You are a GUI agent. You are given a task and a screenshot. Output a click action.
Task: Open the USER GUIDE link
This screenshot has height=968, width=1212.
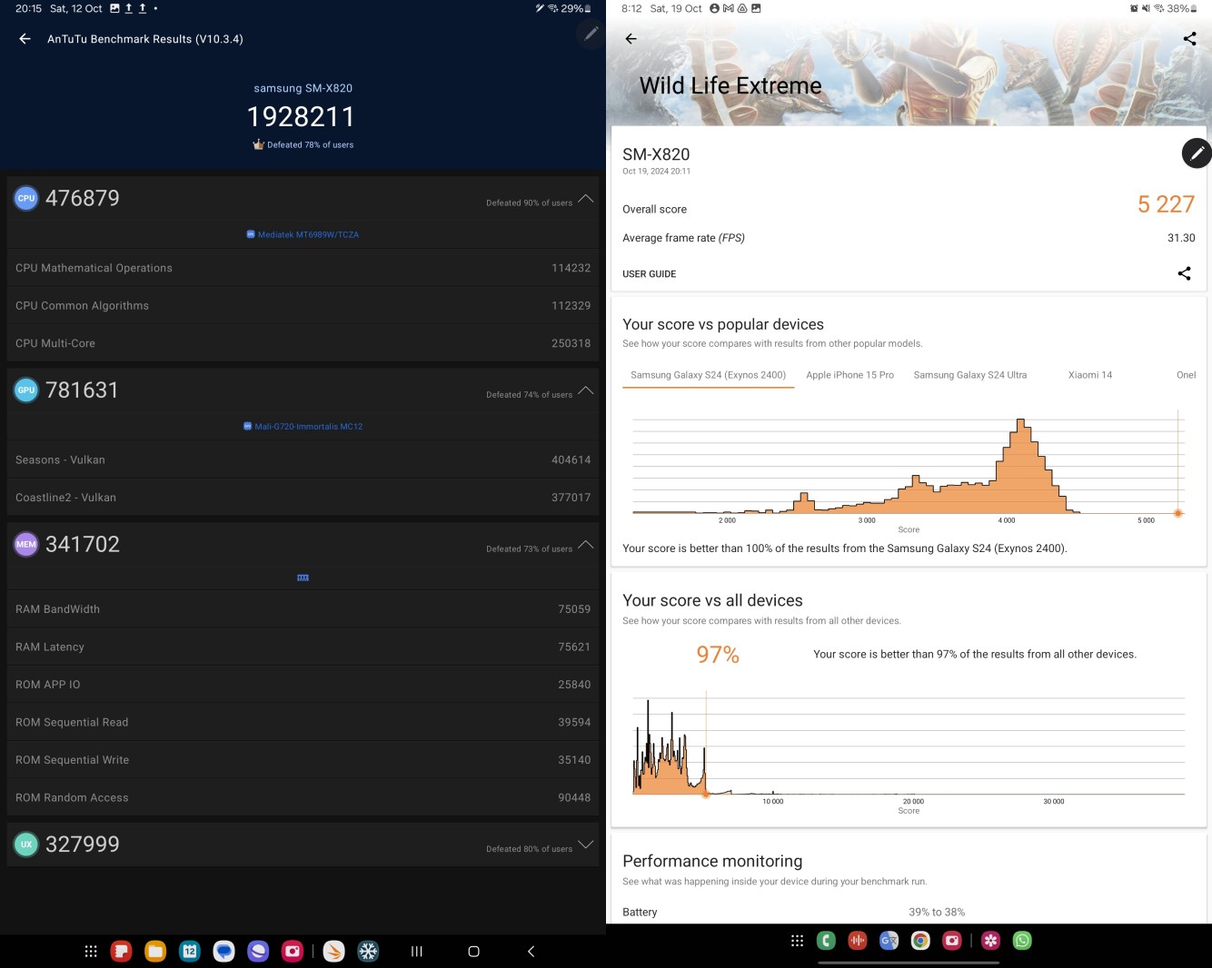tap(649, 273)
